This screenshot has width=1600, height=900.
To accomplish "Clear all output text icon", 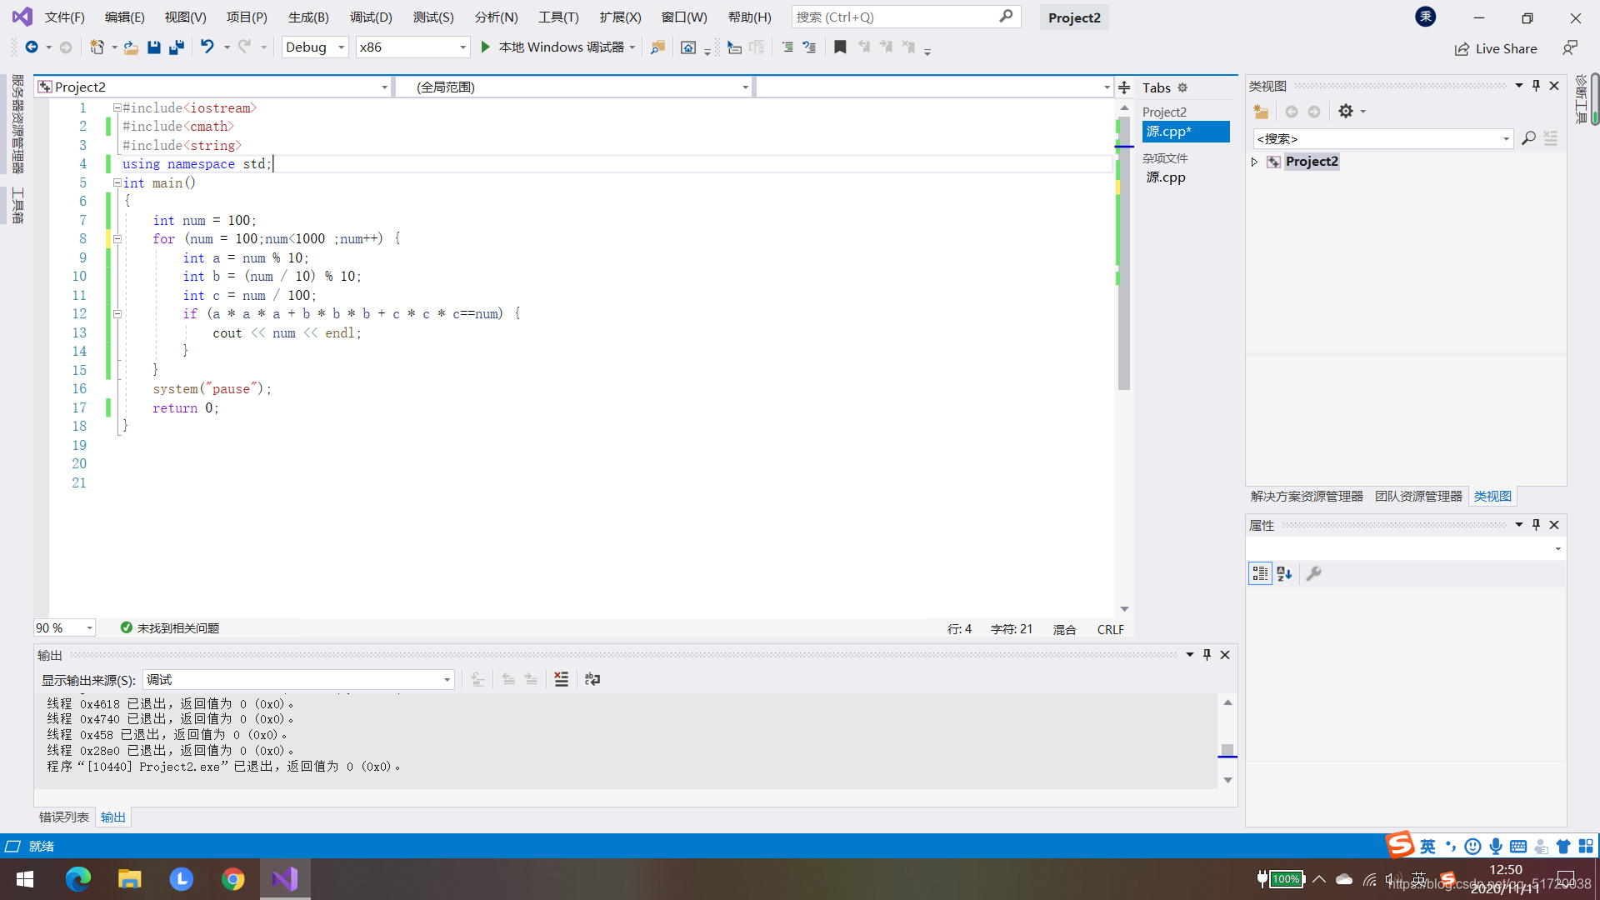I will (562, 679).
